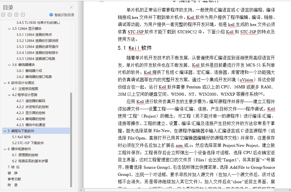
Task: Click the plus promote-level icon in outline toolbar
Action: click(16, 15)
